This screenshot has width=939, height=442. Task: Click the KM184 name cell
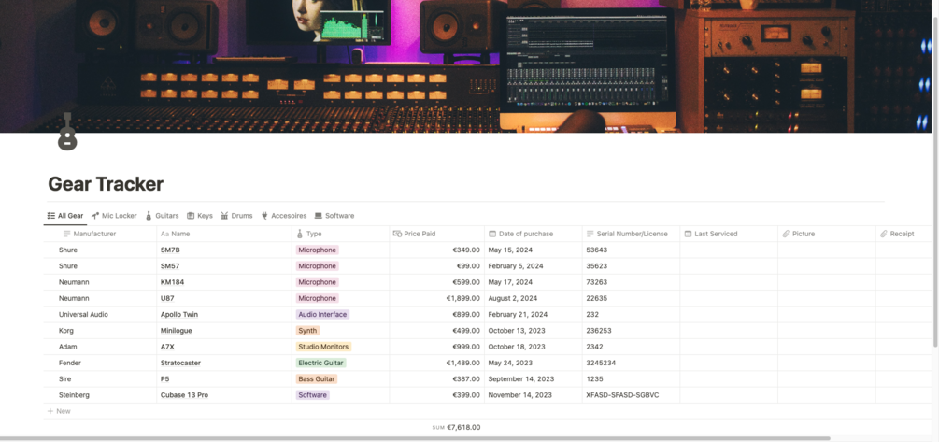[224, 282]
